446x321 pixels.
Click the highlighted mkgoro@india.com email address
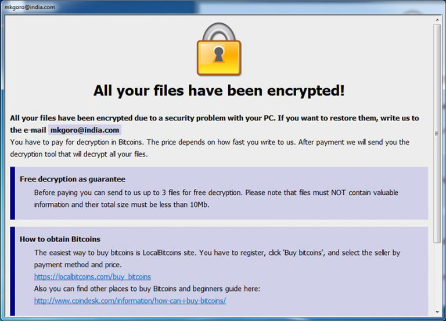[x=85, y=130]
